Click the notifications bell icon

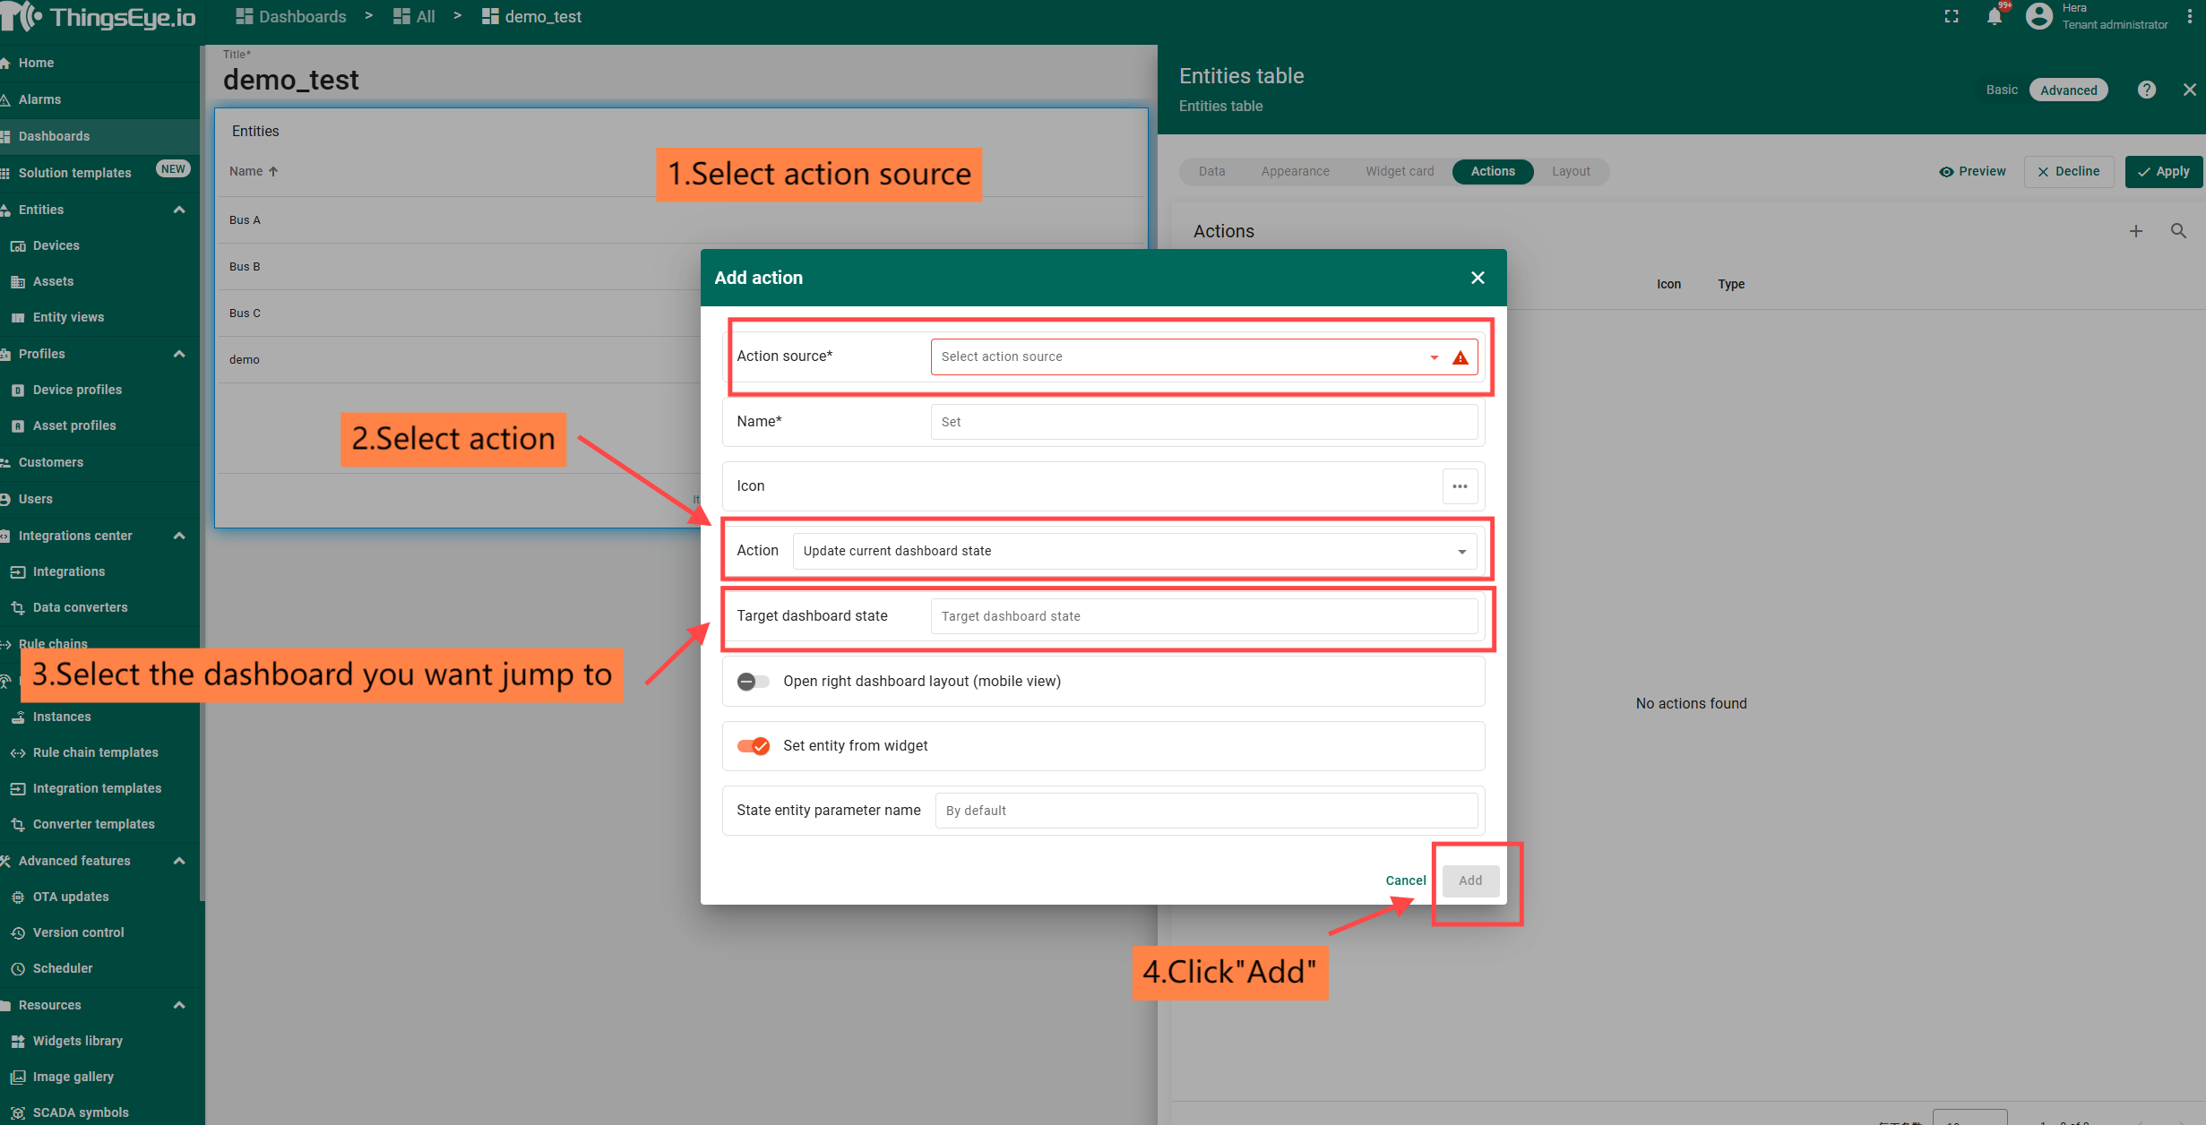[1994, 17]
